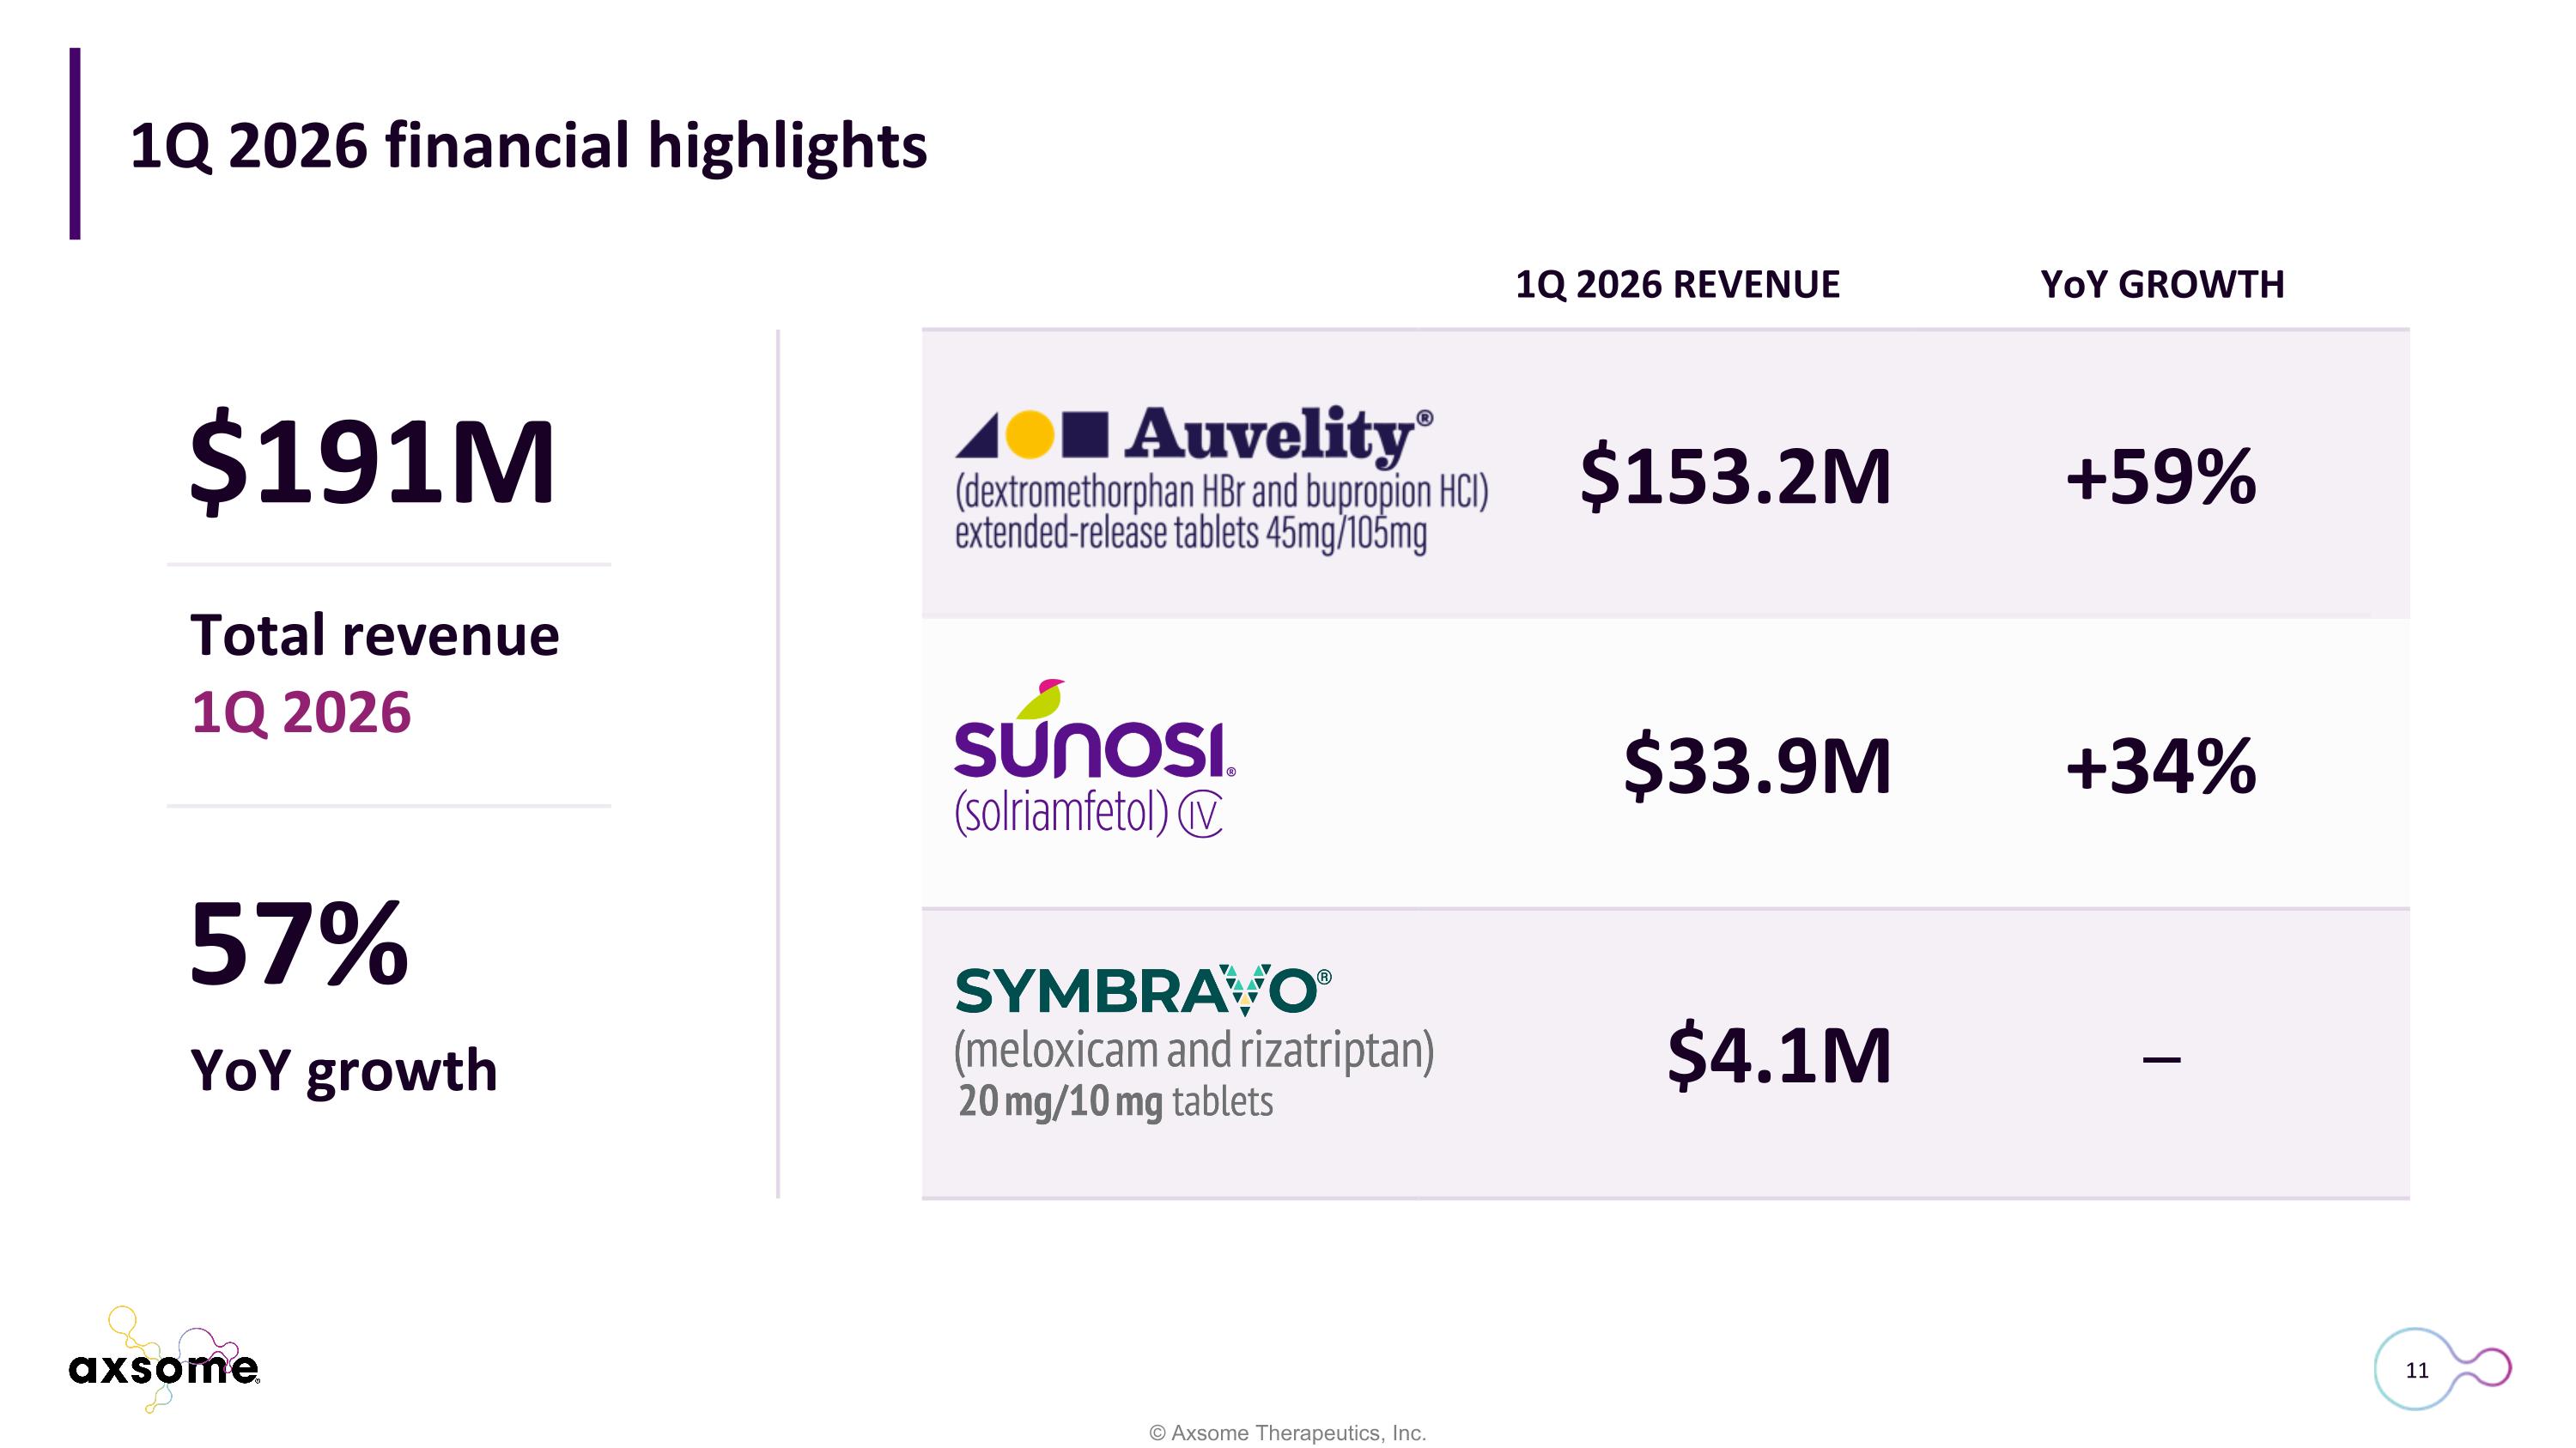Select Sunosi growth "+34%"
The image size is (2576, 1448).
tap(2161, 766)
